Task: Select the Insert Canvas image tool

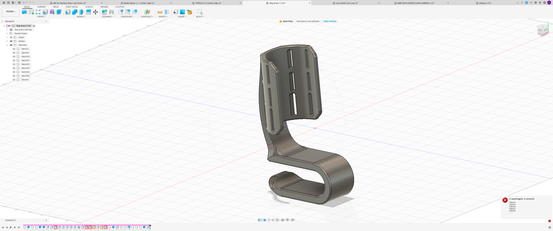Action: coord(183,12)
